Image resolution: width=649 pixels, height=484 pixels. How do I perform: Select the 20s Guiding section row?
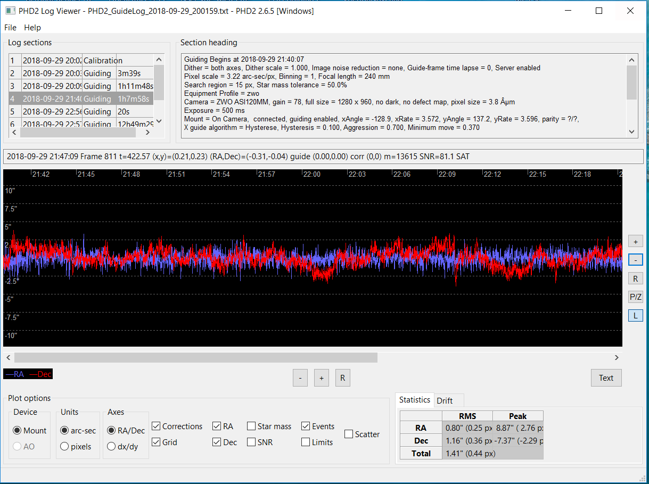click(81, 111)
